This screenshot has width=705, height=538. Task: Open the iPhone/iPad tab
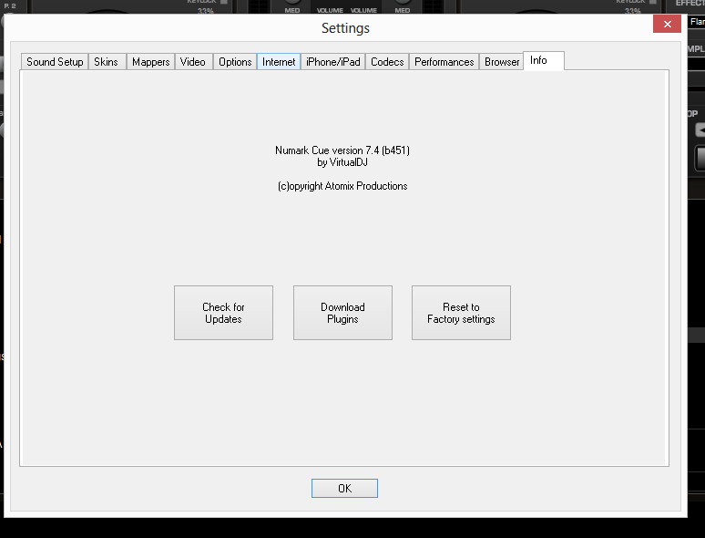[333, 62]
